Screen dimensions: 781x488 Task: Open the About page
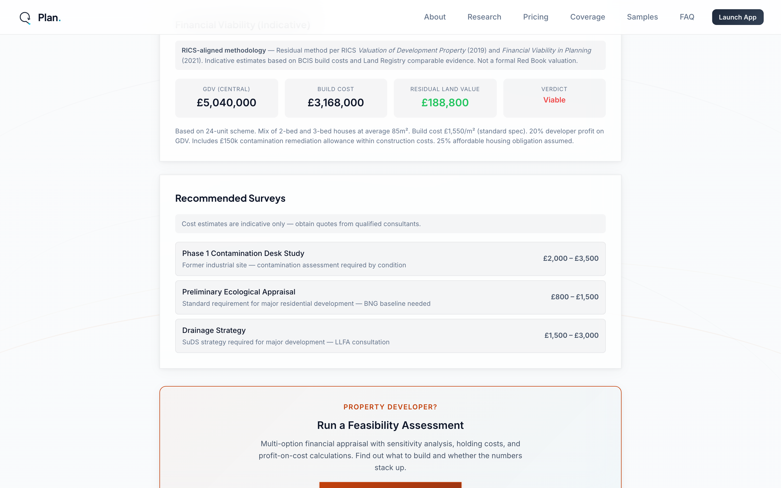point(435,17)
